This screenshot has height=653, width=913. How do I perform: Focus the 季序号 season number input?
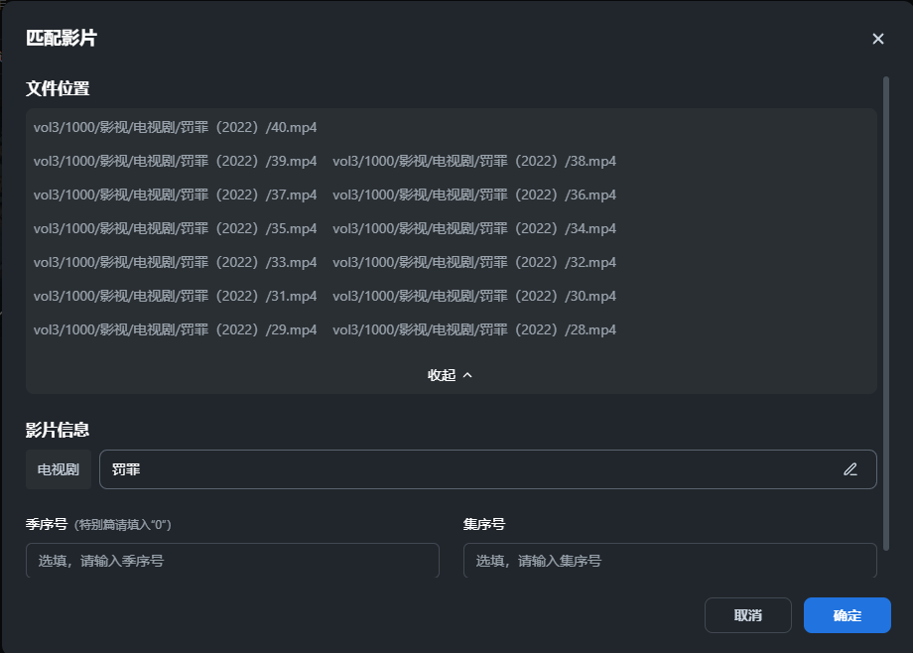coord(231,561)
